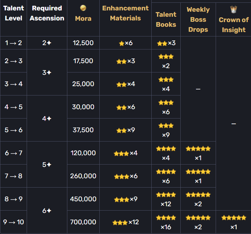Select the 700,000 Mora cell
251x234 pixels.
(83, 222)
